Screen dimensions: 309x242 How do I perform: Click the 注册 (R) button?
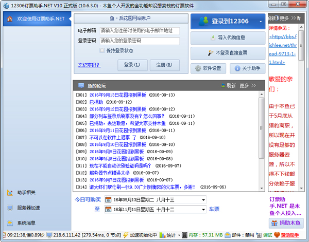165,65
